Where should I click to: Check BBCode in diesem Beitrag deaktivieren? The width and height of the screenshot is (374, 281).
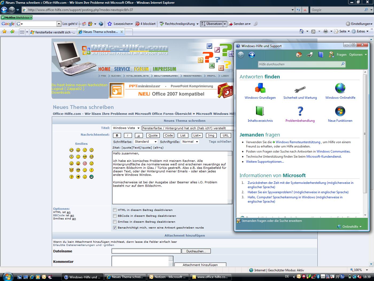tap(115, 216)
